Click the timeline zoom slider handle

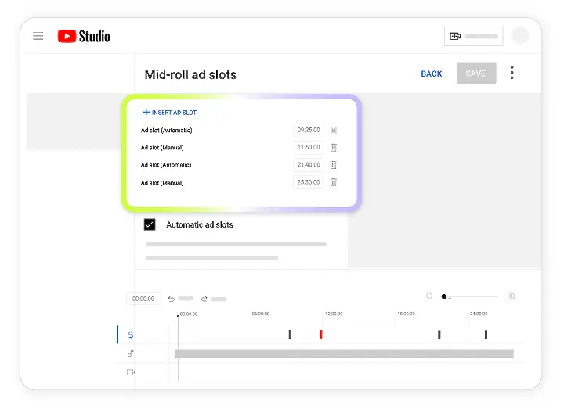(x=444, y=296)
